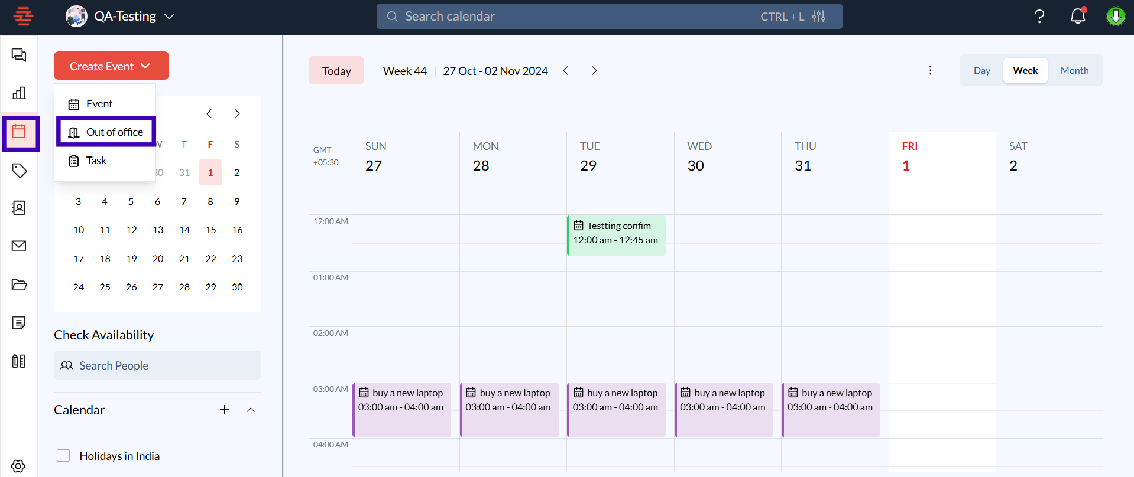Click the notification bell icon

tap(1078, 17)
